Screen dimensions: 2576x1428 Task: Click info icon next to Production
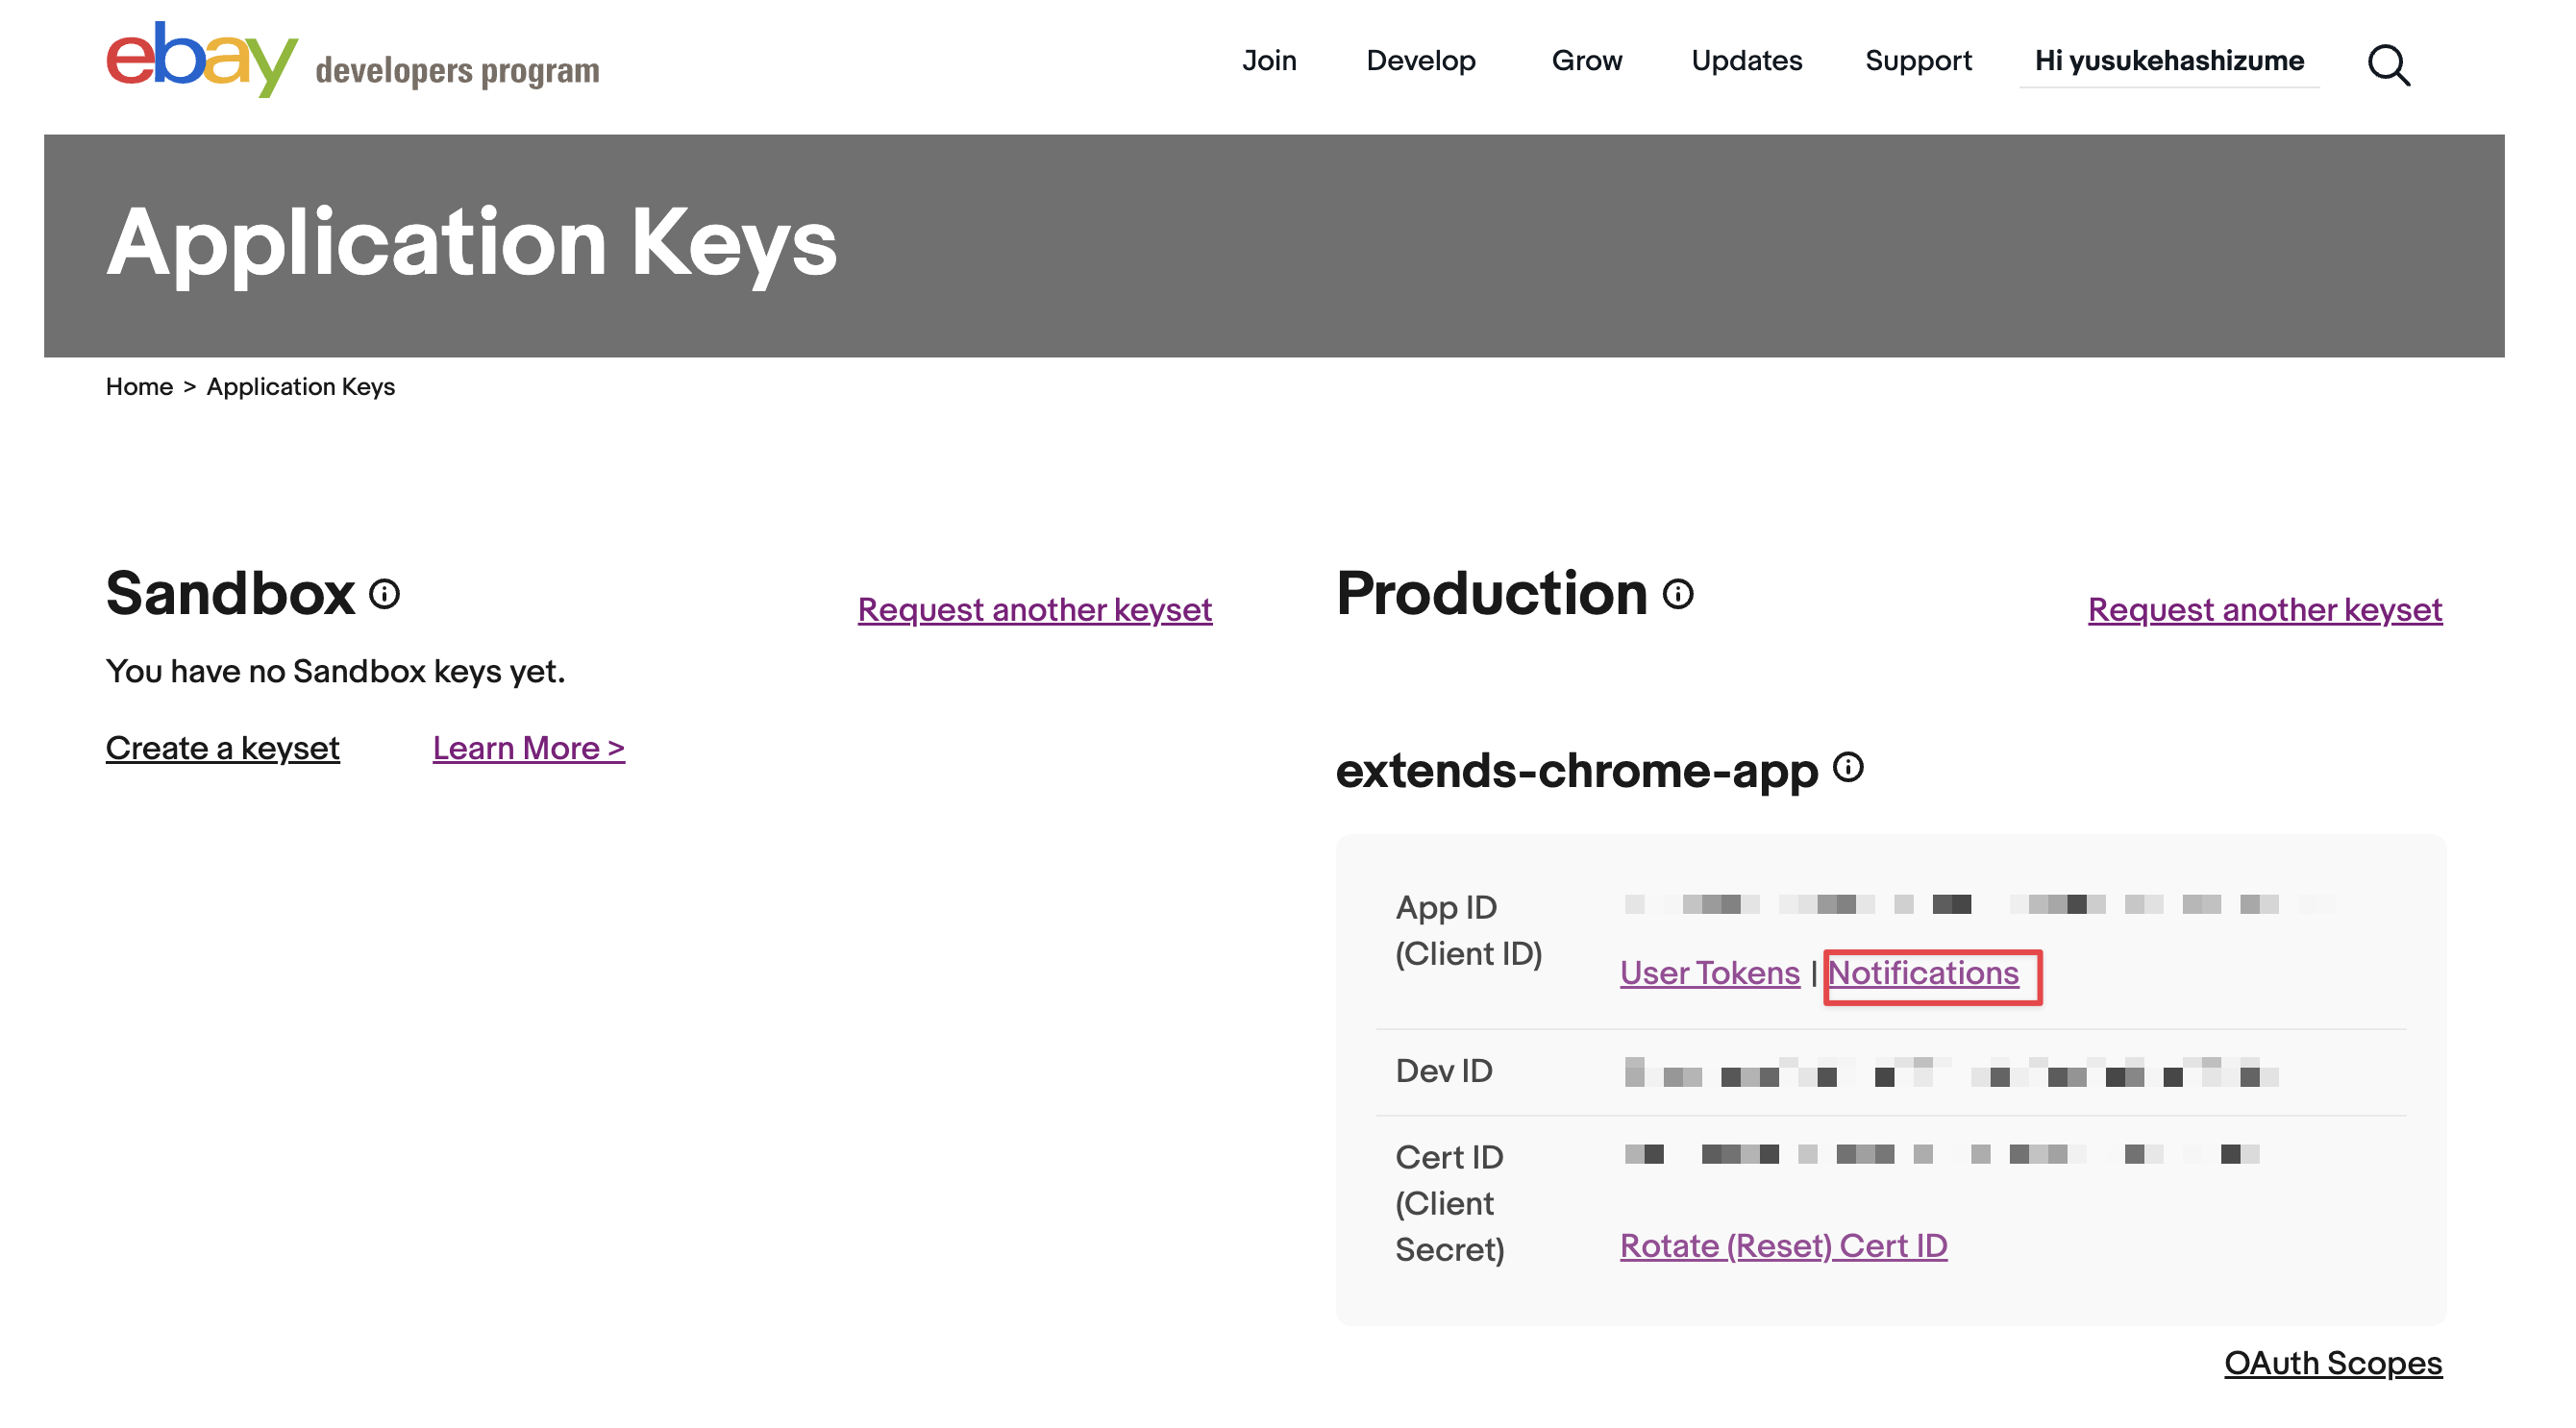(x=1678, y=594)
